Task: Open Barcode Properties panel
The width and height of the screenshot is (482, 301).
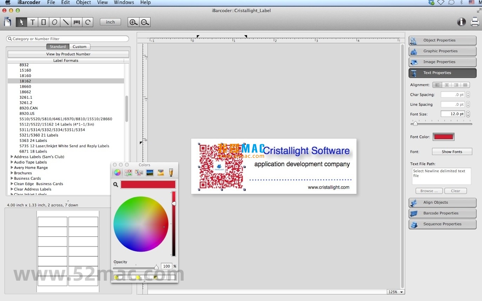Action: (442, 213)
